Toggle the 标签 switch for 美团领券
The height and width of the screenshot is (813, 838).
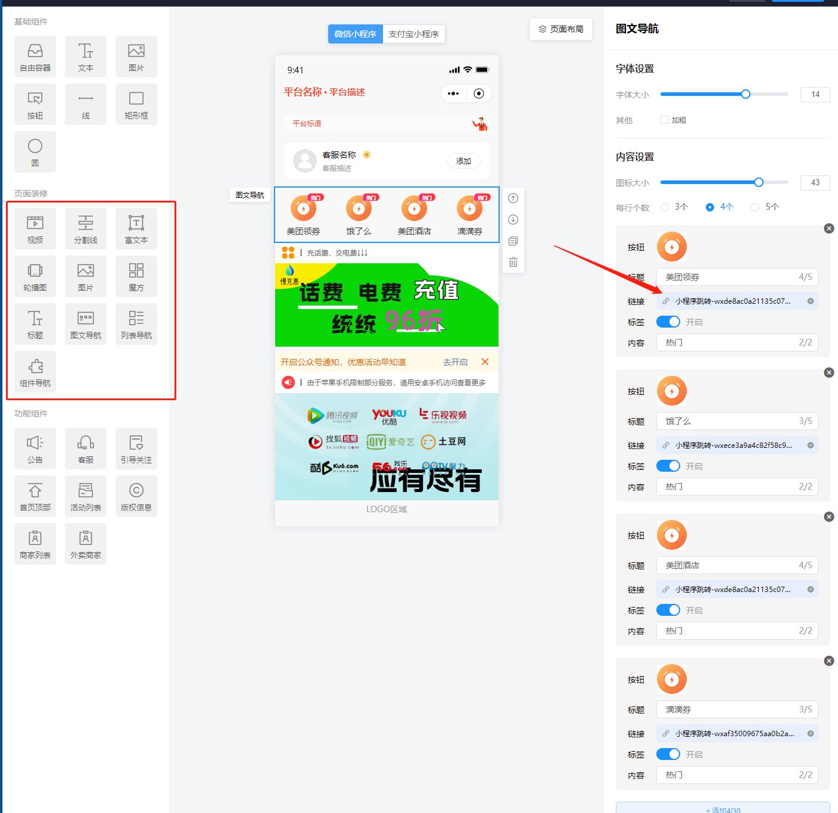click(668, 322)
